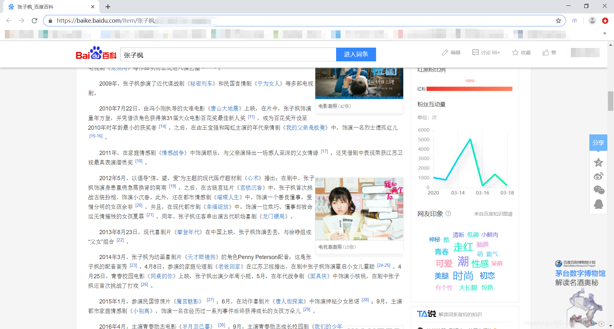The width and height of the screenshot is (614, 329).
Task: Open the 讨论 99+ discussion bubble icon
Action: point(476,52)
